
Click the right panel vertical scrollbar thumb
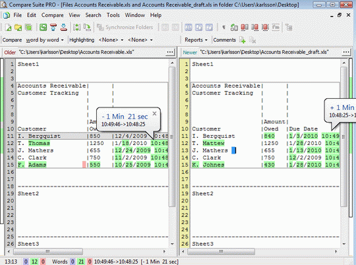pos(344,136)
